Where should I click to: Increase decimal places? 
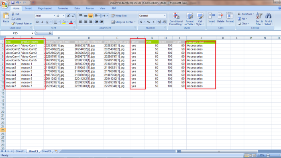pyautogui.click(x=159, y=22)
